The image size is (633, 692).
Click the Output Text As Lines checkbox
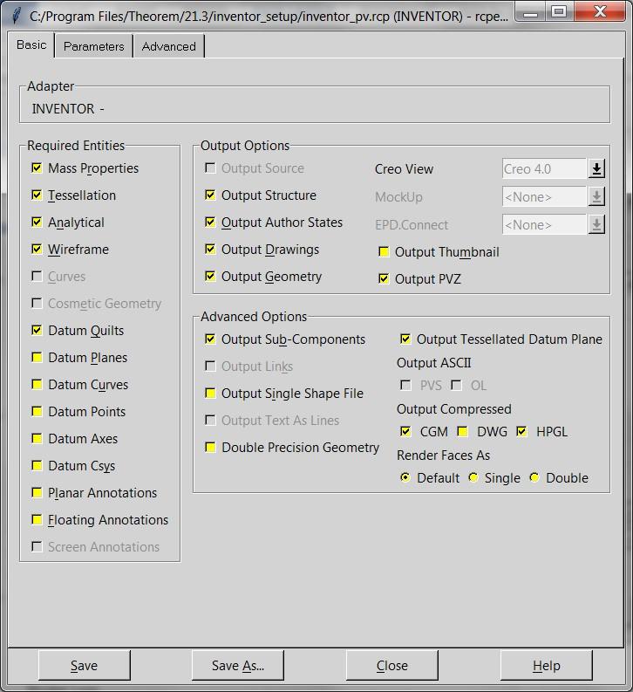(210, 420)
